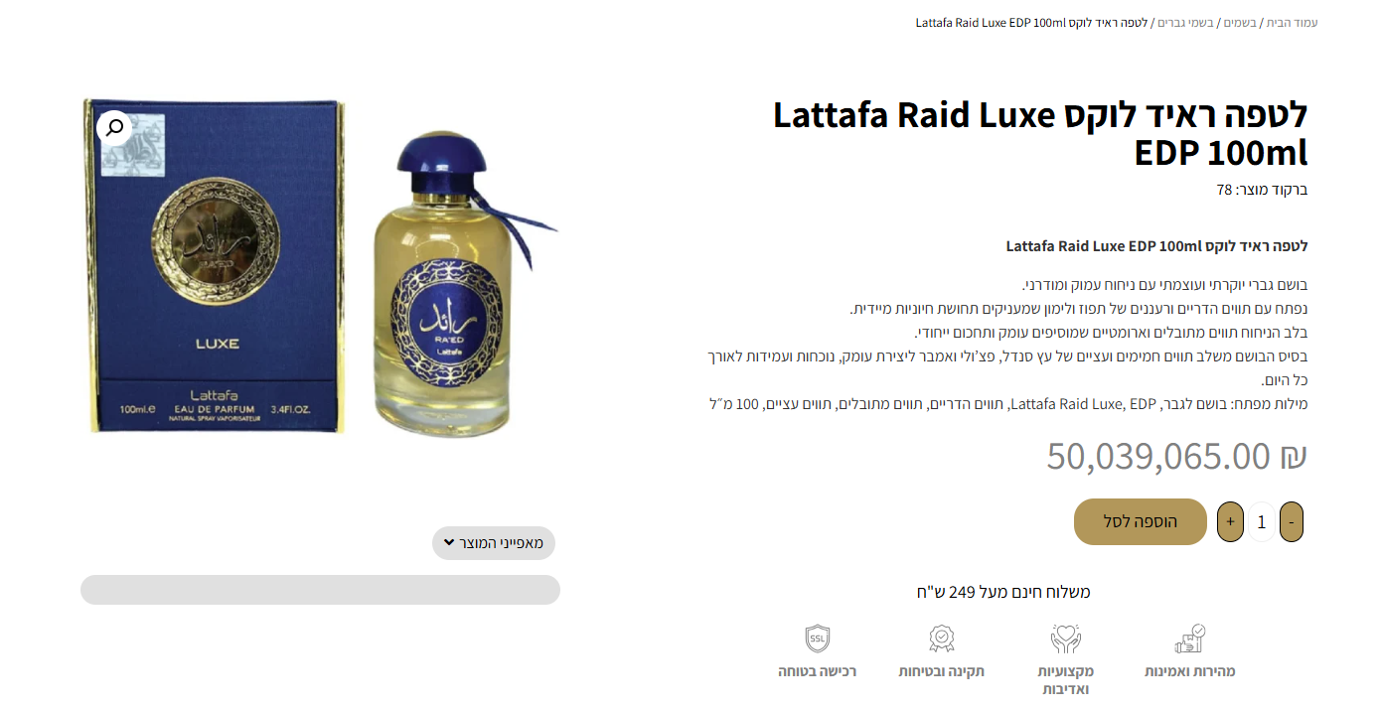Click the quantity input field showing 1
The image size is (1380, 709).
1262,521
